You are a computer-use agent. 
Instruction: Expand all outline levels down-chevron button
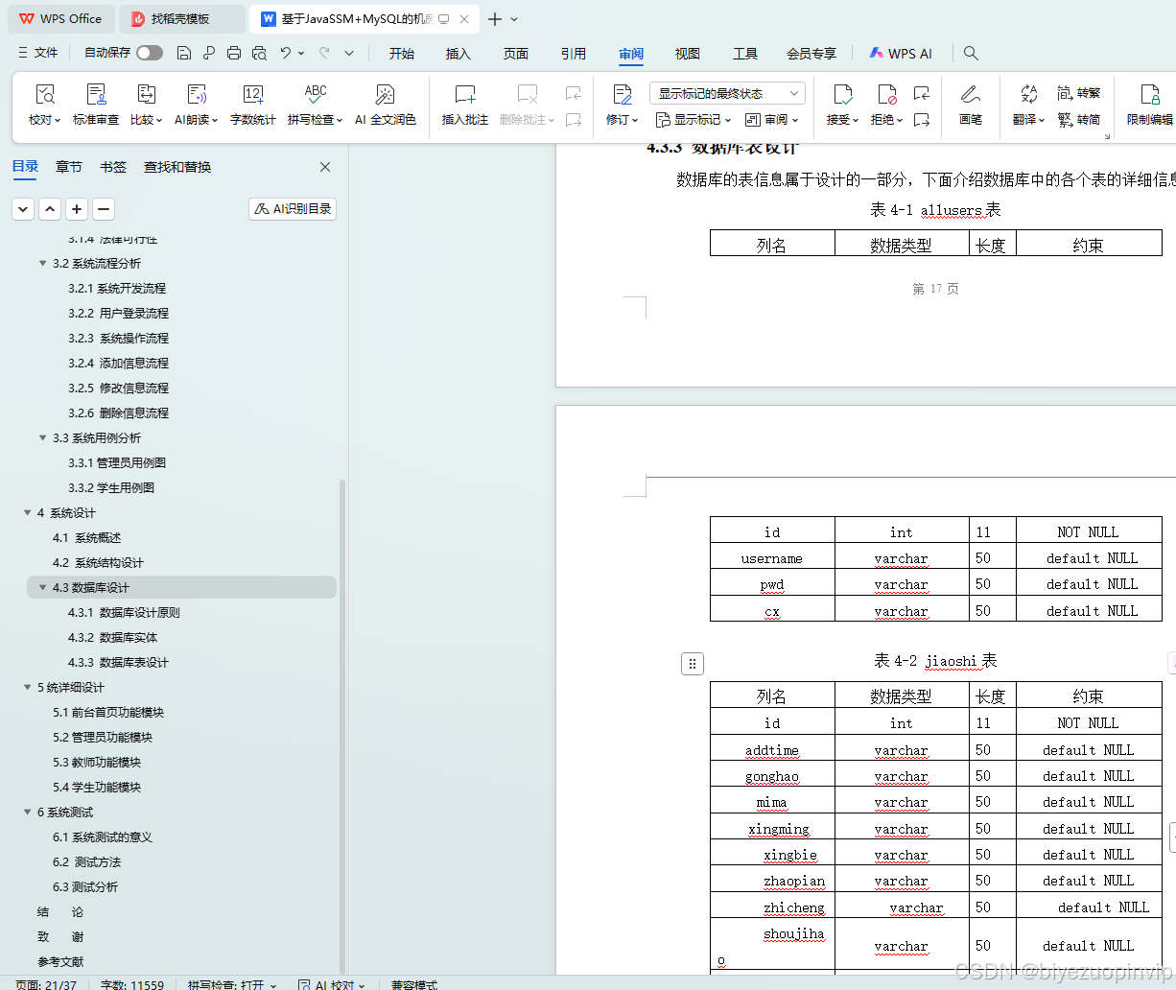click(x=23, y=209)
